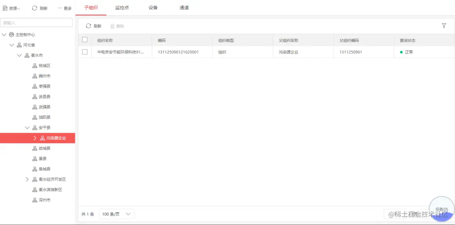Click the 共 1 条 total count text
This screenshot has height=225, width=455.
[88, 214]
